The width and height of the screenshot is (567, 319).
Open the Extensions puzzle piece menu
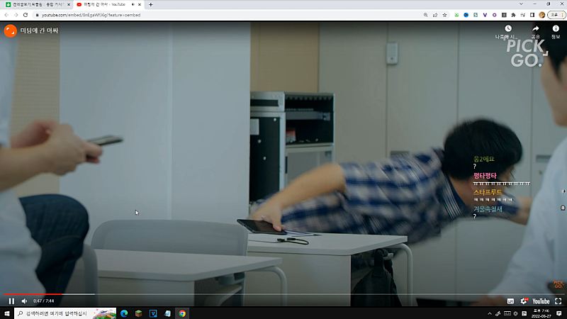[513, 15]
